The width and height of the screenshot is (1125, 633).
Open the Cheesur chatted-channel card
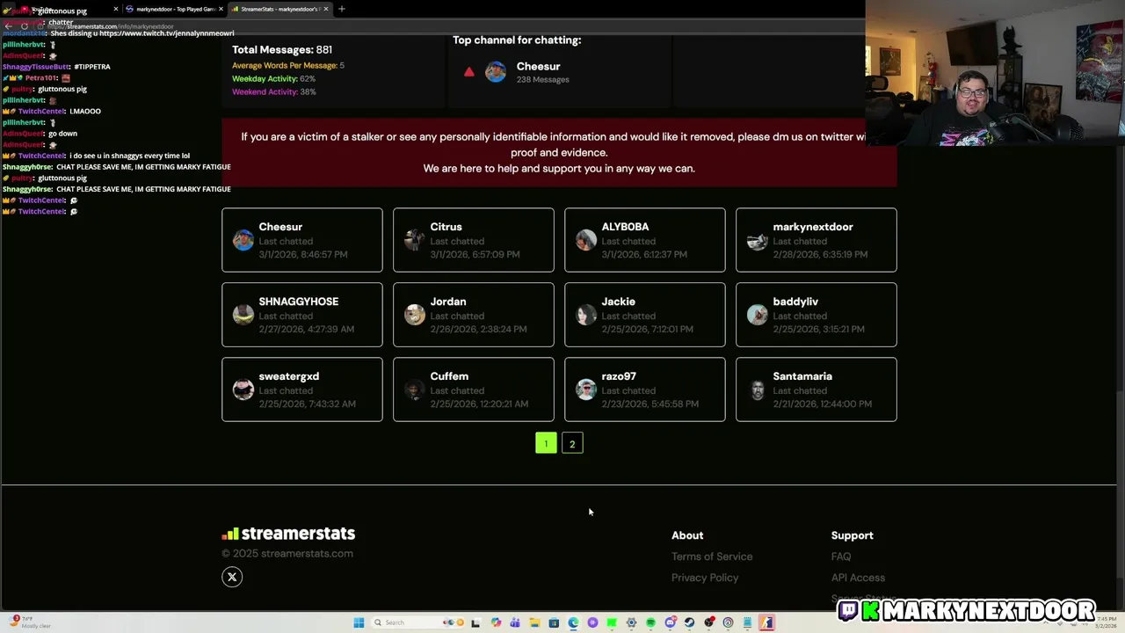point(302,240)
